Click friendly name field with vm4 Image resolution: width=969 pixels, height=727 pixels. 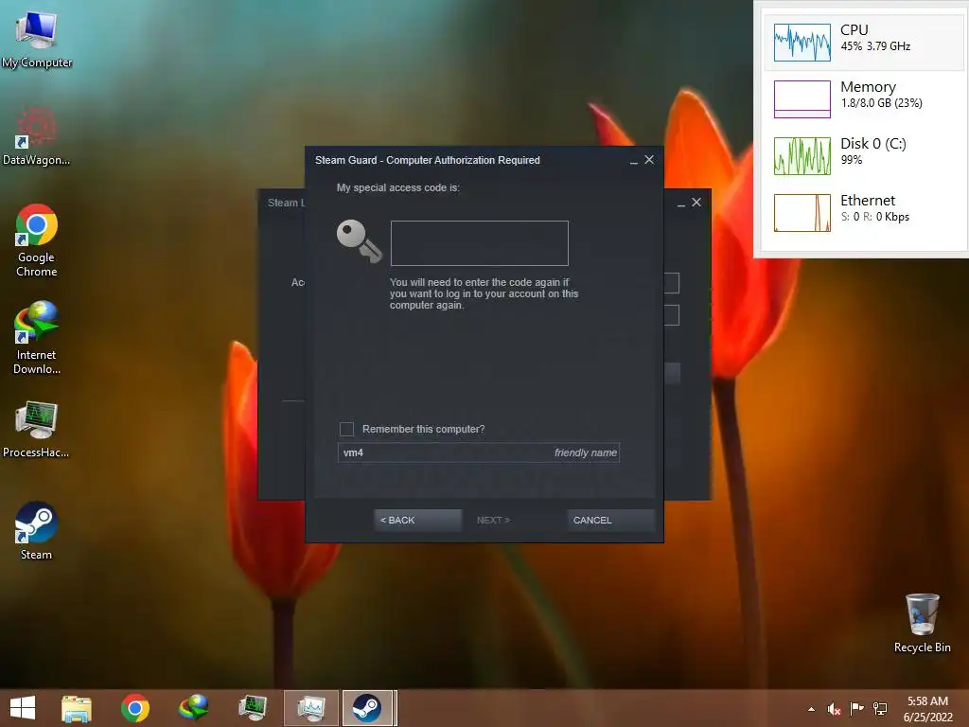click(x=478, y=452)
